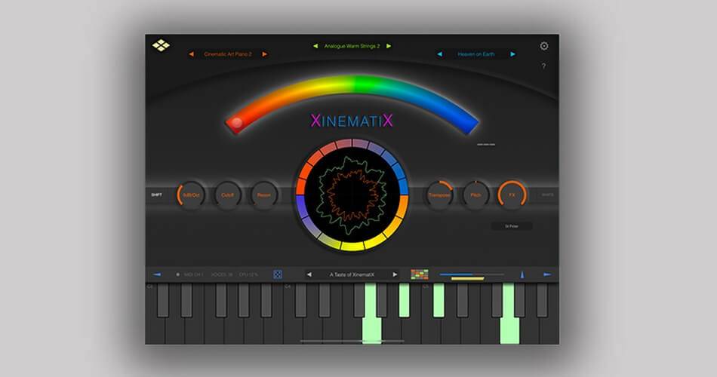Next sound after Cinematic Art Piano 2
717x377 pixels.
click(265, 54)
